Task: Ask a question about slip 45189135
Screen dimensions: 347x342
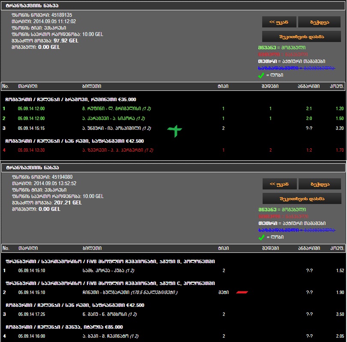Action: tap(302, 36)
